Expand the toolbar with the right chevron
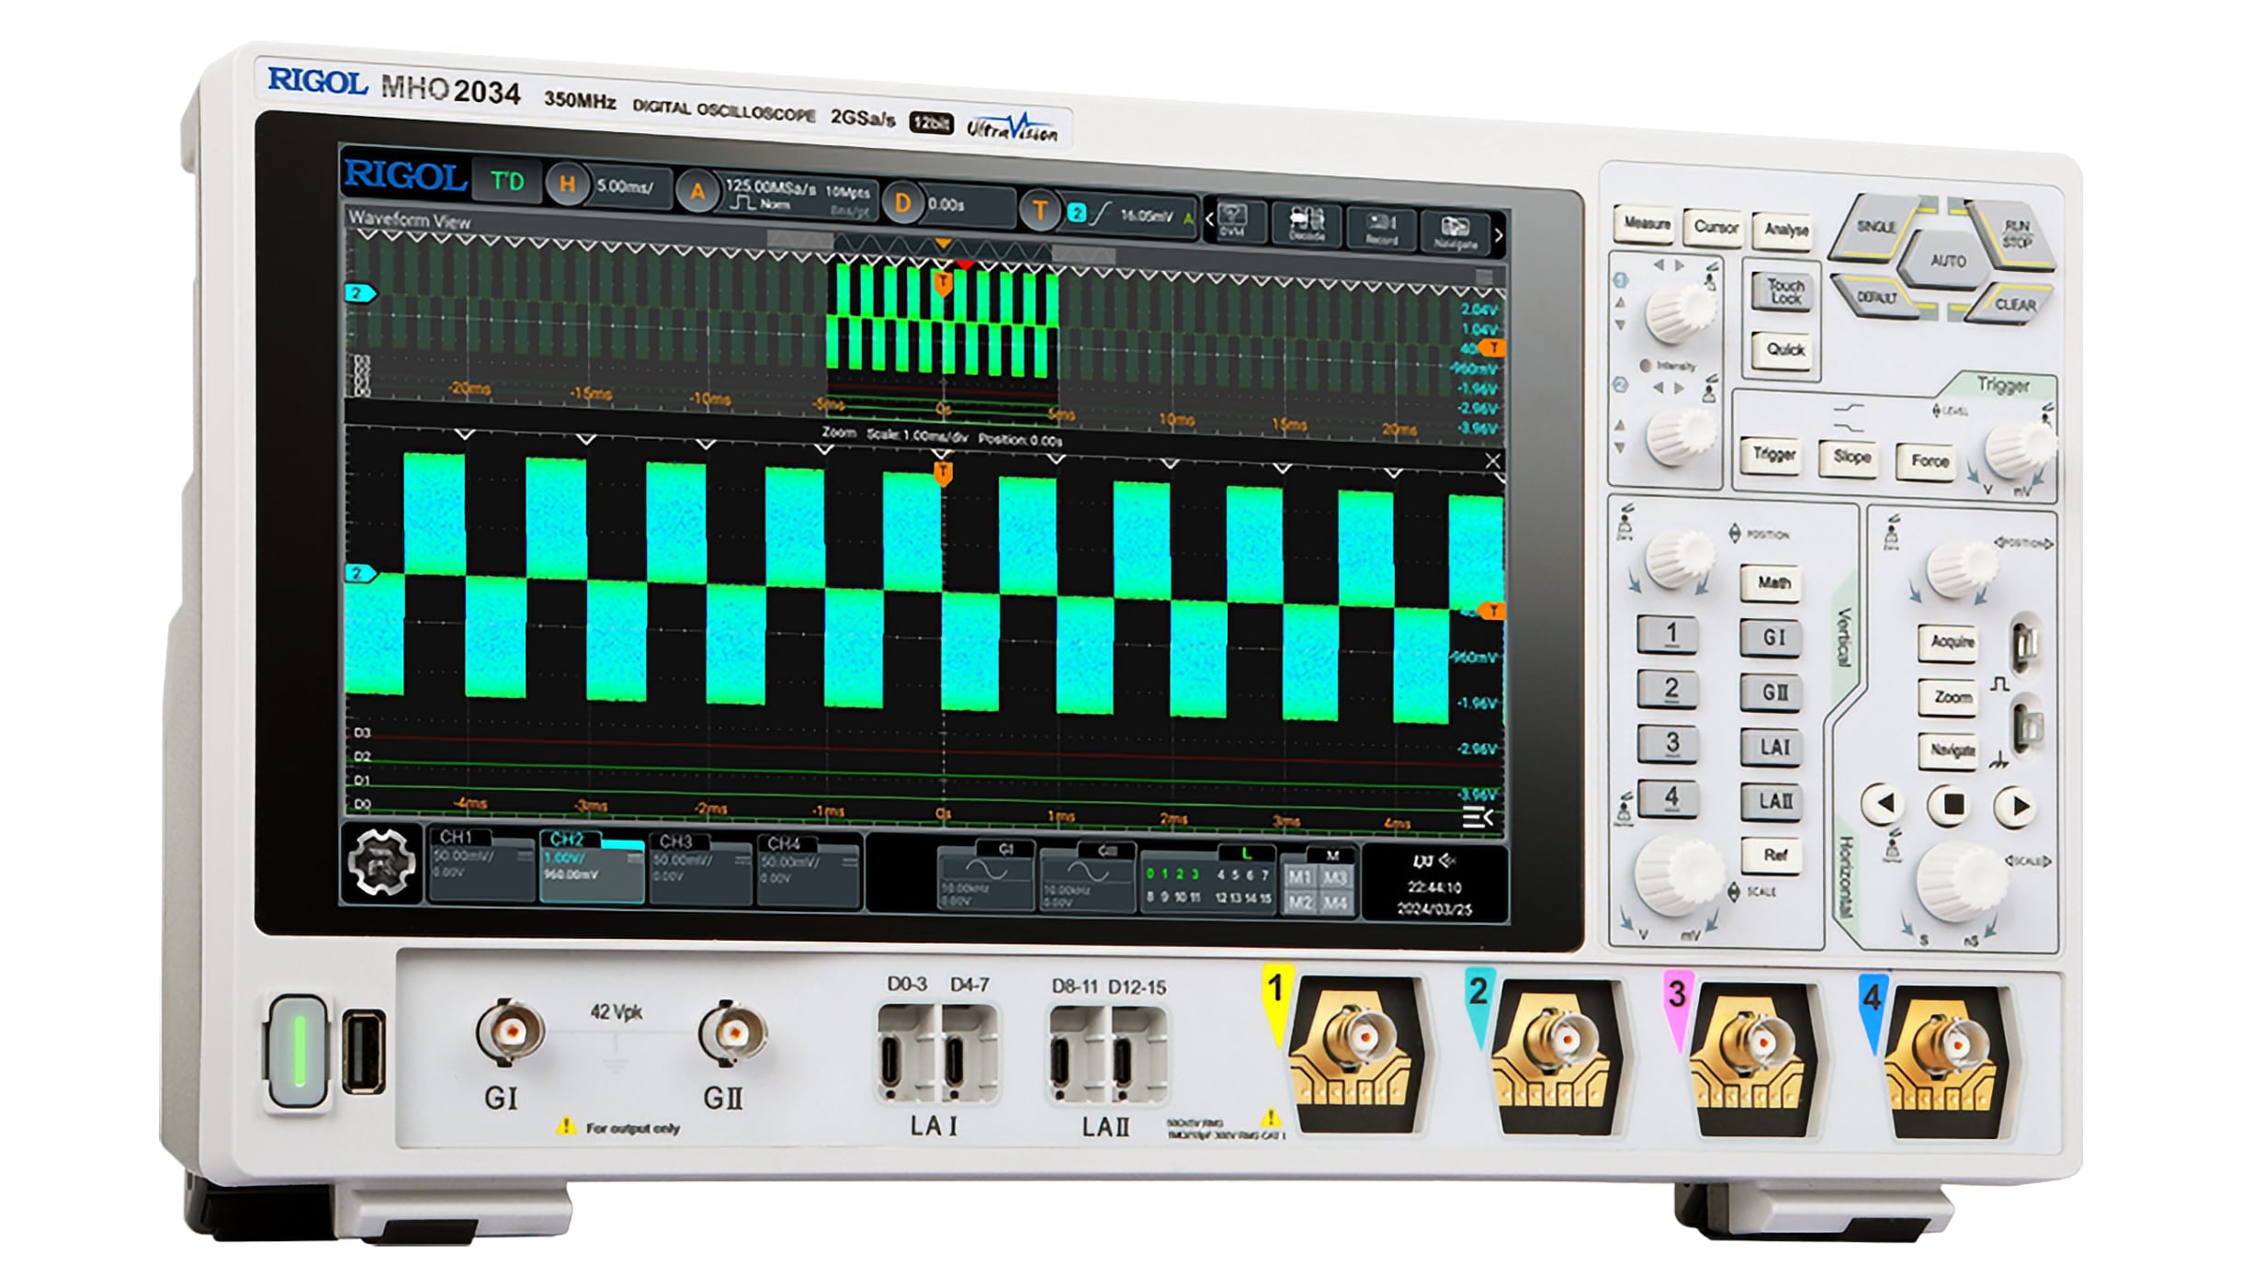The image size is (2242, 1286). 1500,236
